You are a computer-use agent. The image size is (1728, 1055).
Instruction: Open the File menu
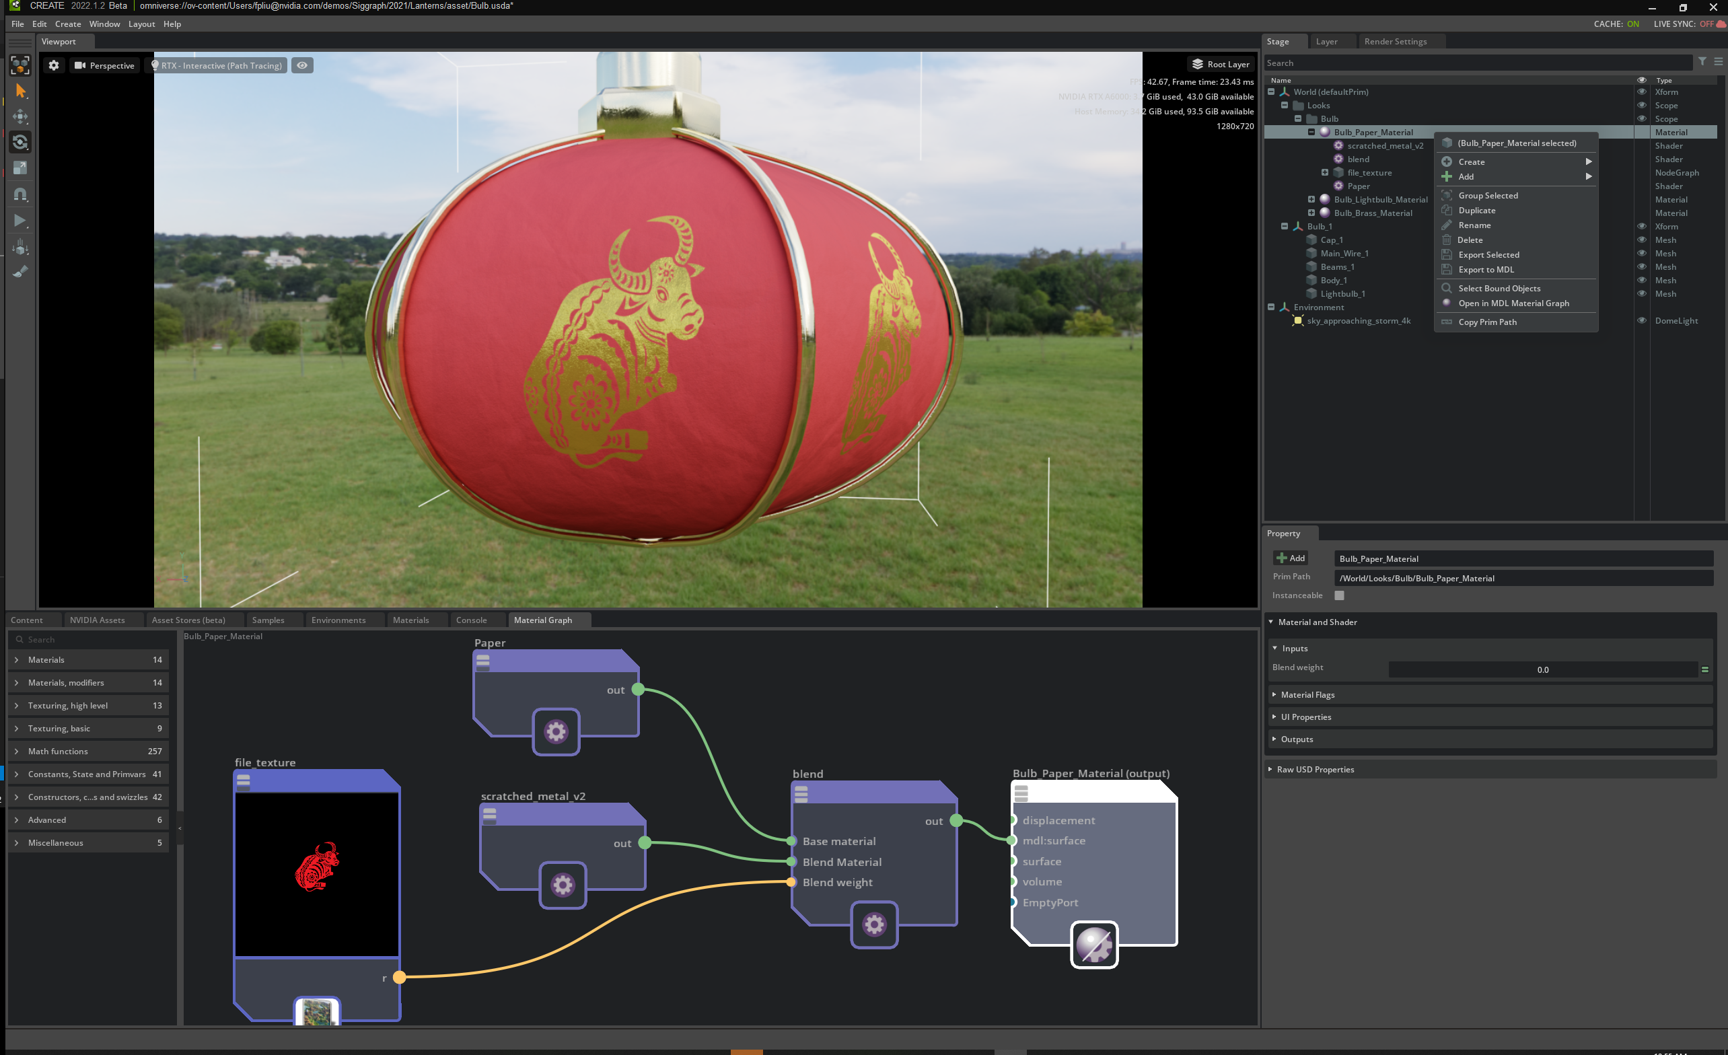tap(17, 24)
